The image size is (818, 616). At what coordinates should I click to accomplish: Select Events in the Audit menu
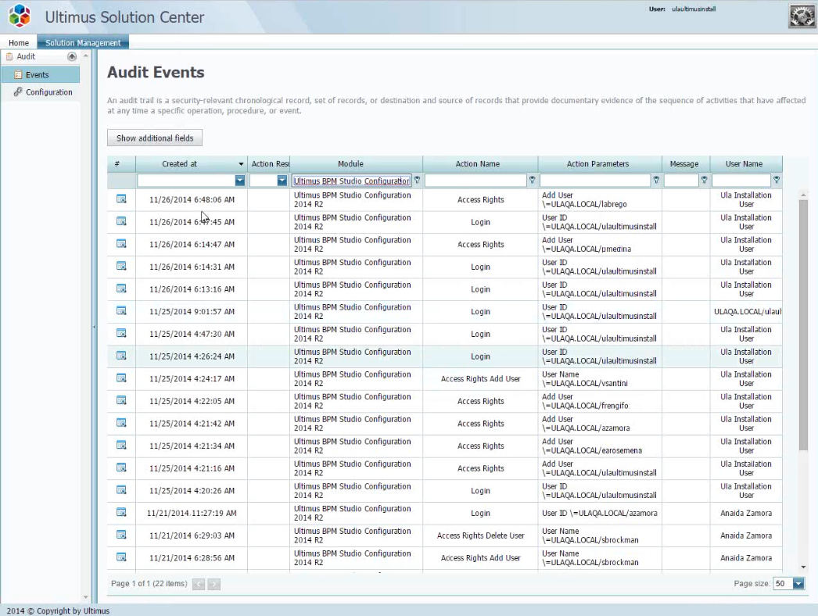tap(41, 74)
